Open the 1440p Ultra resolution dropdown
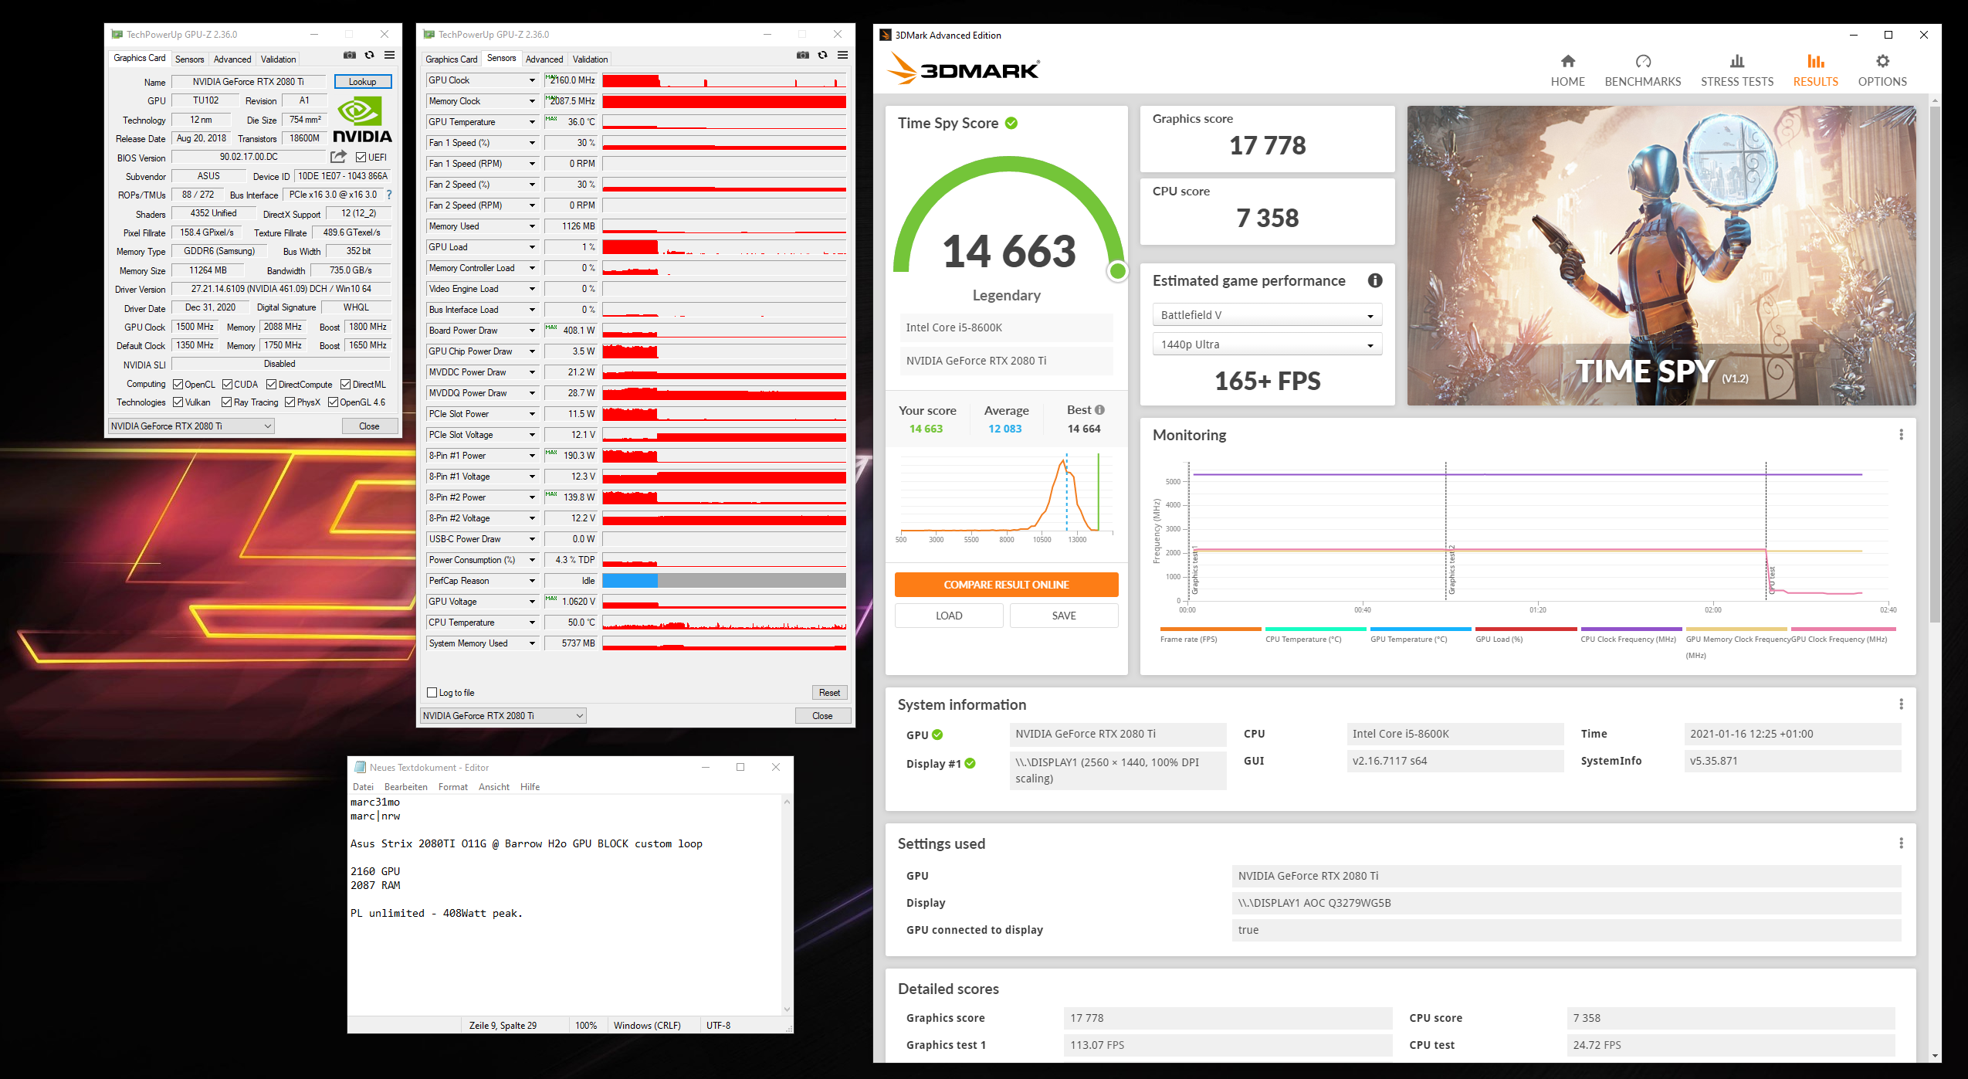The height and width of the screenshot is (1079, 1968). (1266, 344)
